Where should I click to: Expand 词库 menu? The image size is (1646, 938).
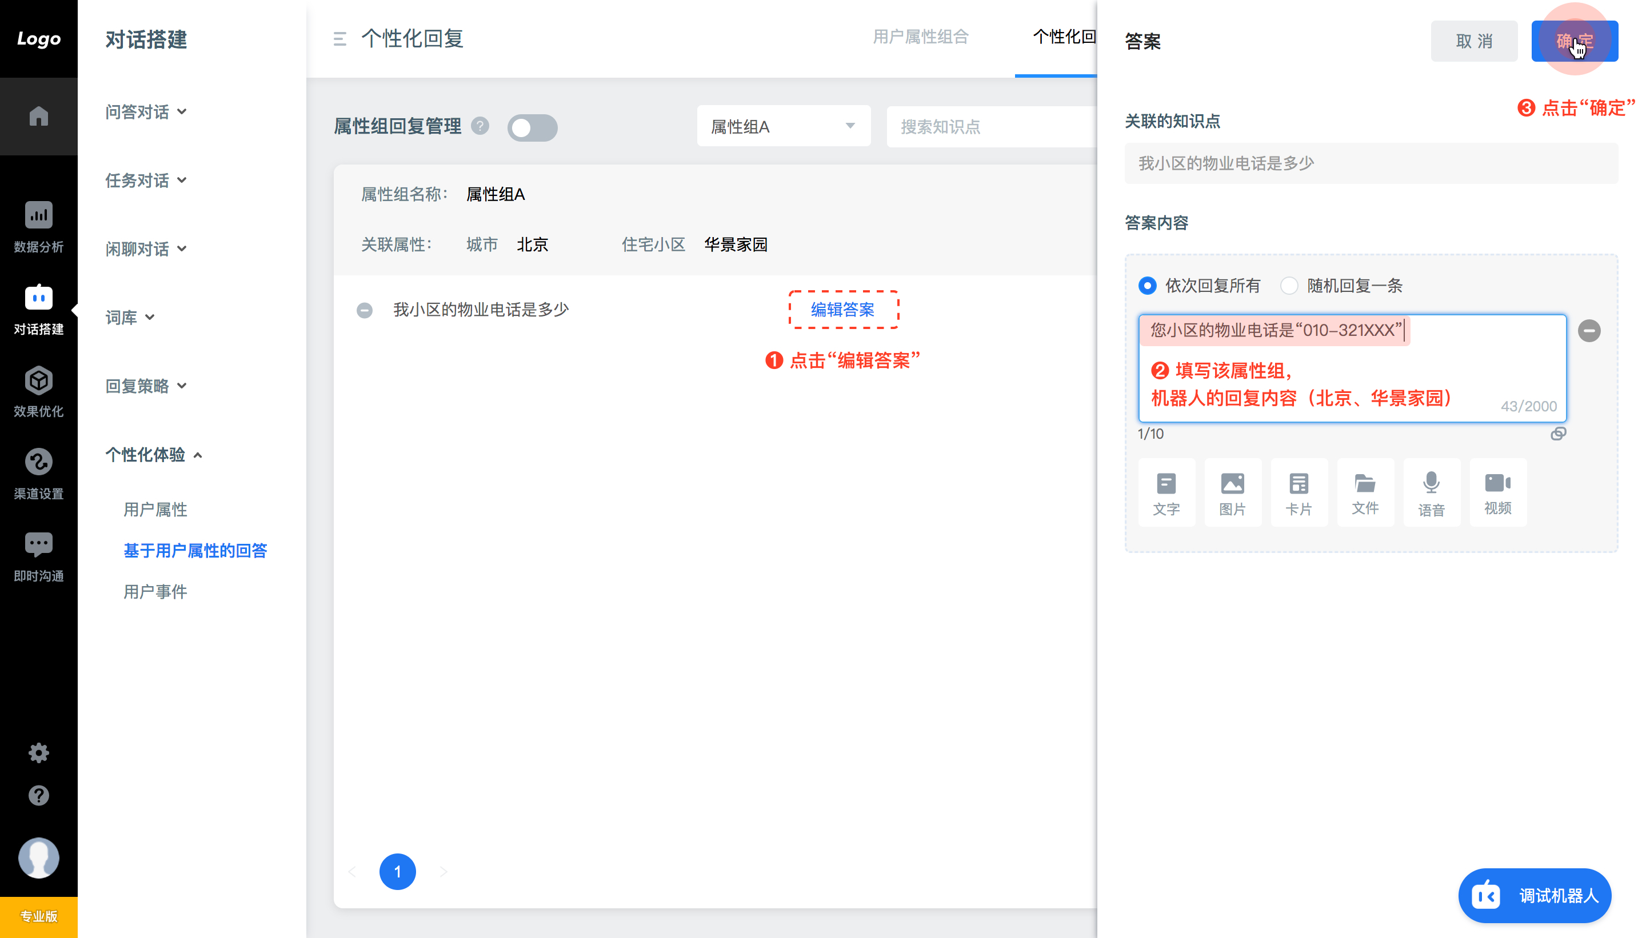point(130,318)
